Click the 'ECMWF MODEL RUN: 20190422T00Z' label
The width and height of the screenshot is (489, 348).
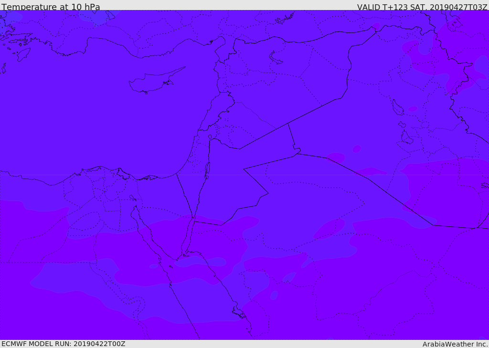[x=64, y=344]
